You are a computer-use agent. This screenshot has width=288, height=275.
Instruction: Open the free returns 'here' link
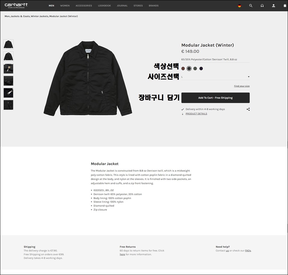pos(122,254)
